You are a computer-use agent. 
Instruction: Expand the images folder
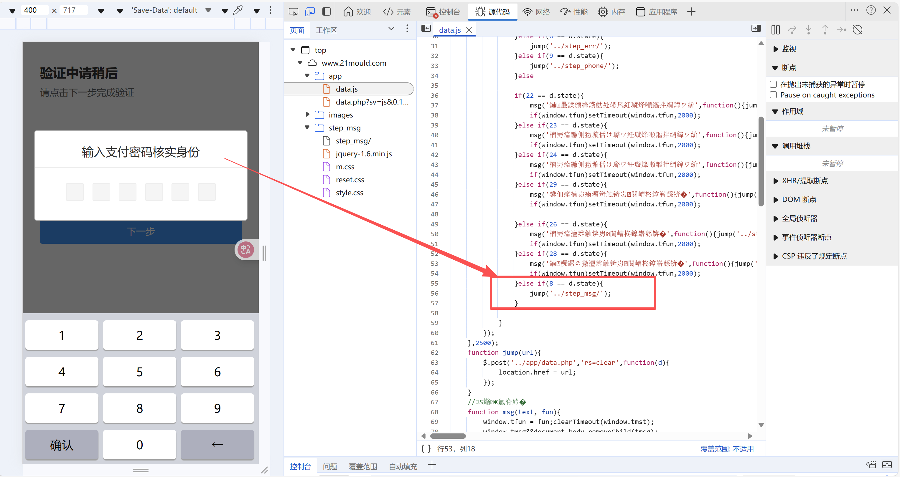pos(307,115)
